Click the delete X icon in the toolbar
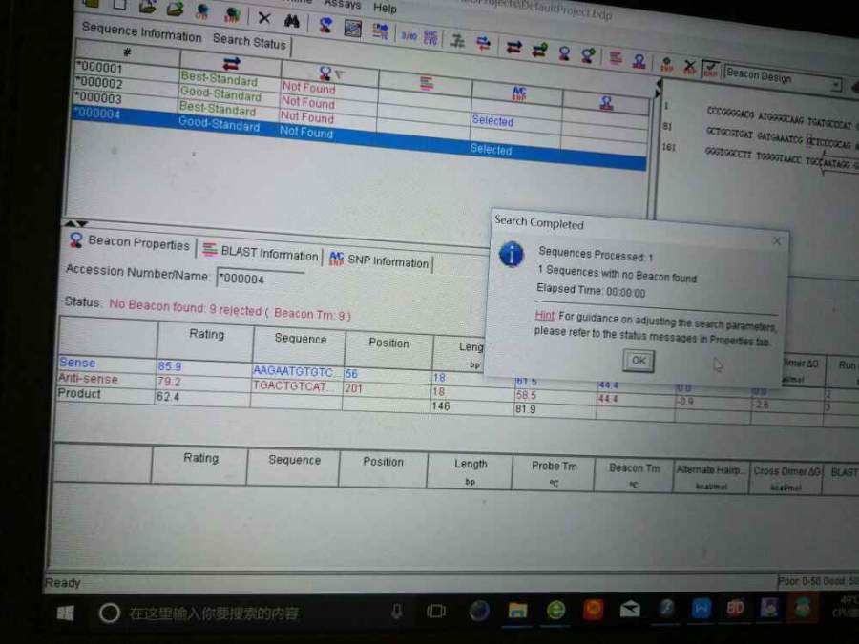 click(x=264, y=19)
